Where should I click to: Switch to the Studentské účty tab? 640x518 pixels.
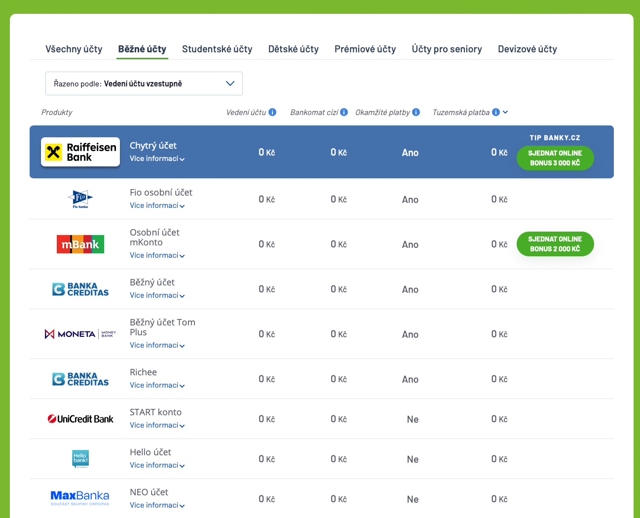[217, 49]
